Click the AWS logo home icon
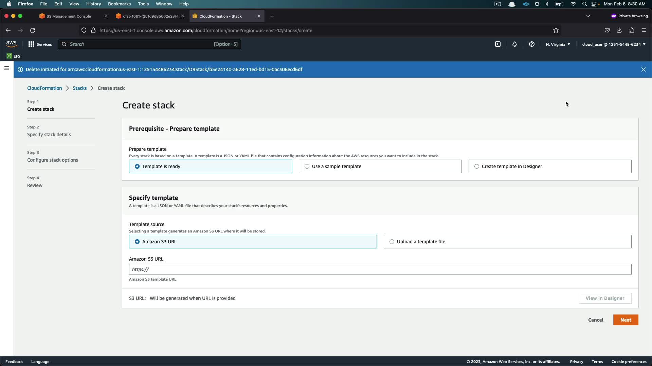Viewport: 652px width, 366px height. (11, 44)
